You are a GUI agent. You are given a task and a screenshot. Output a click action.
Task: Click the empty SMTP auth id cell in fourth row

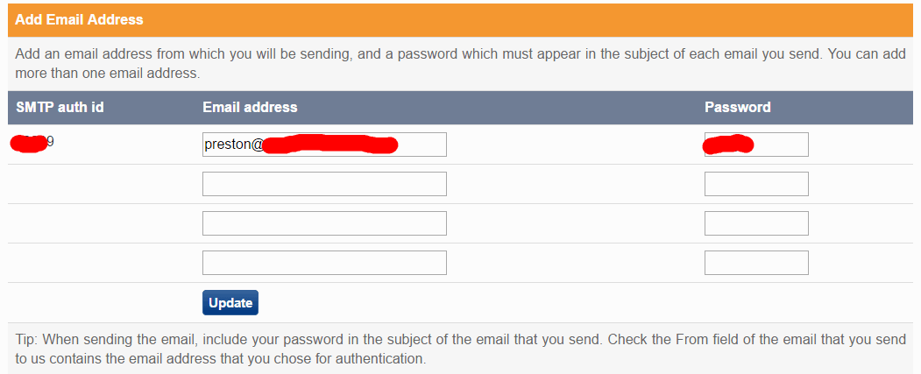[x=96, y=263]
